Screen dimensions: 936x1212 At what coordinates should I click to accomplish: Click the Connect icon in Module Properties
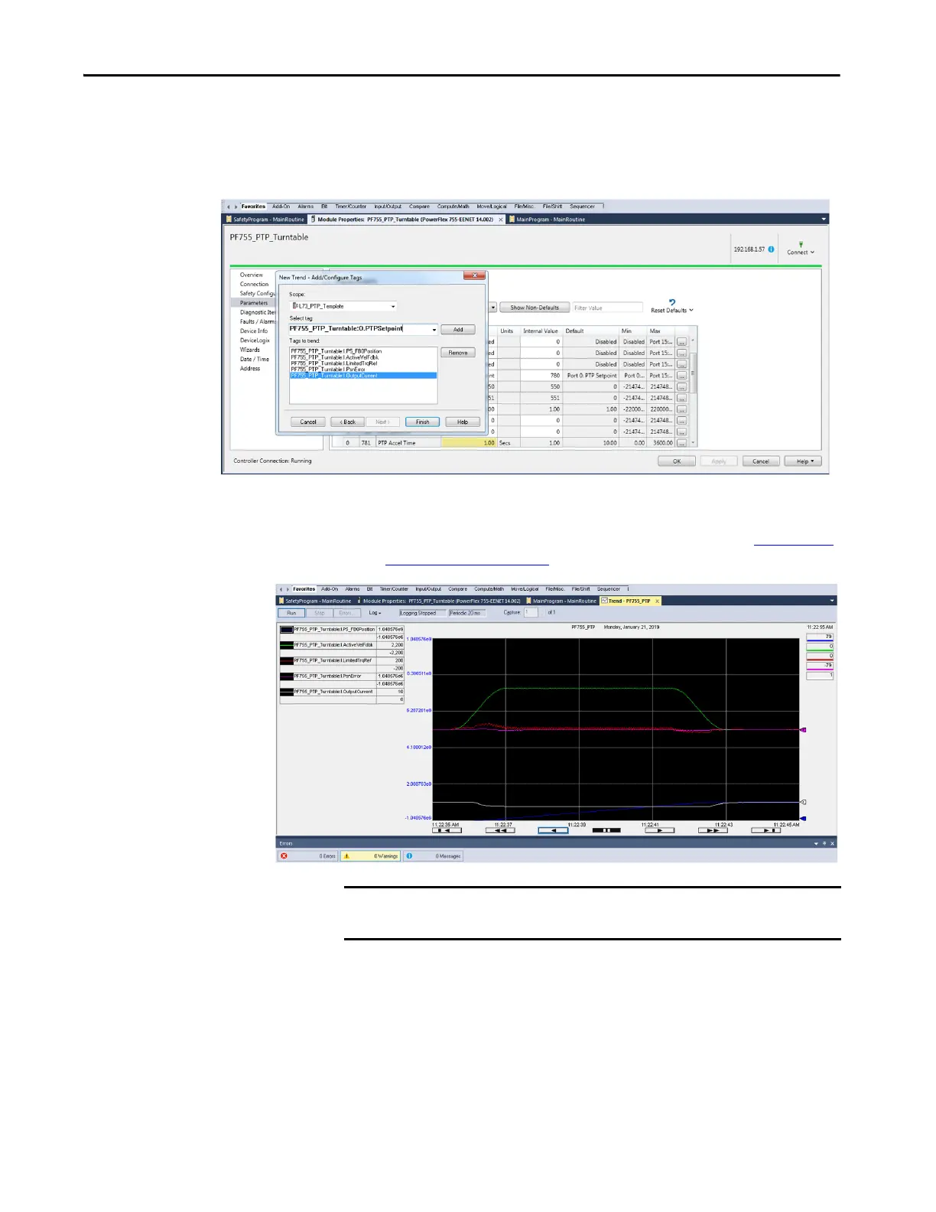coord(801,245)
